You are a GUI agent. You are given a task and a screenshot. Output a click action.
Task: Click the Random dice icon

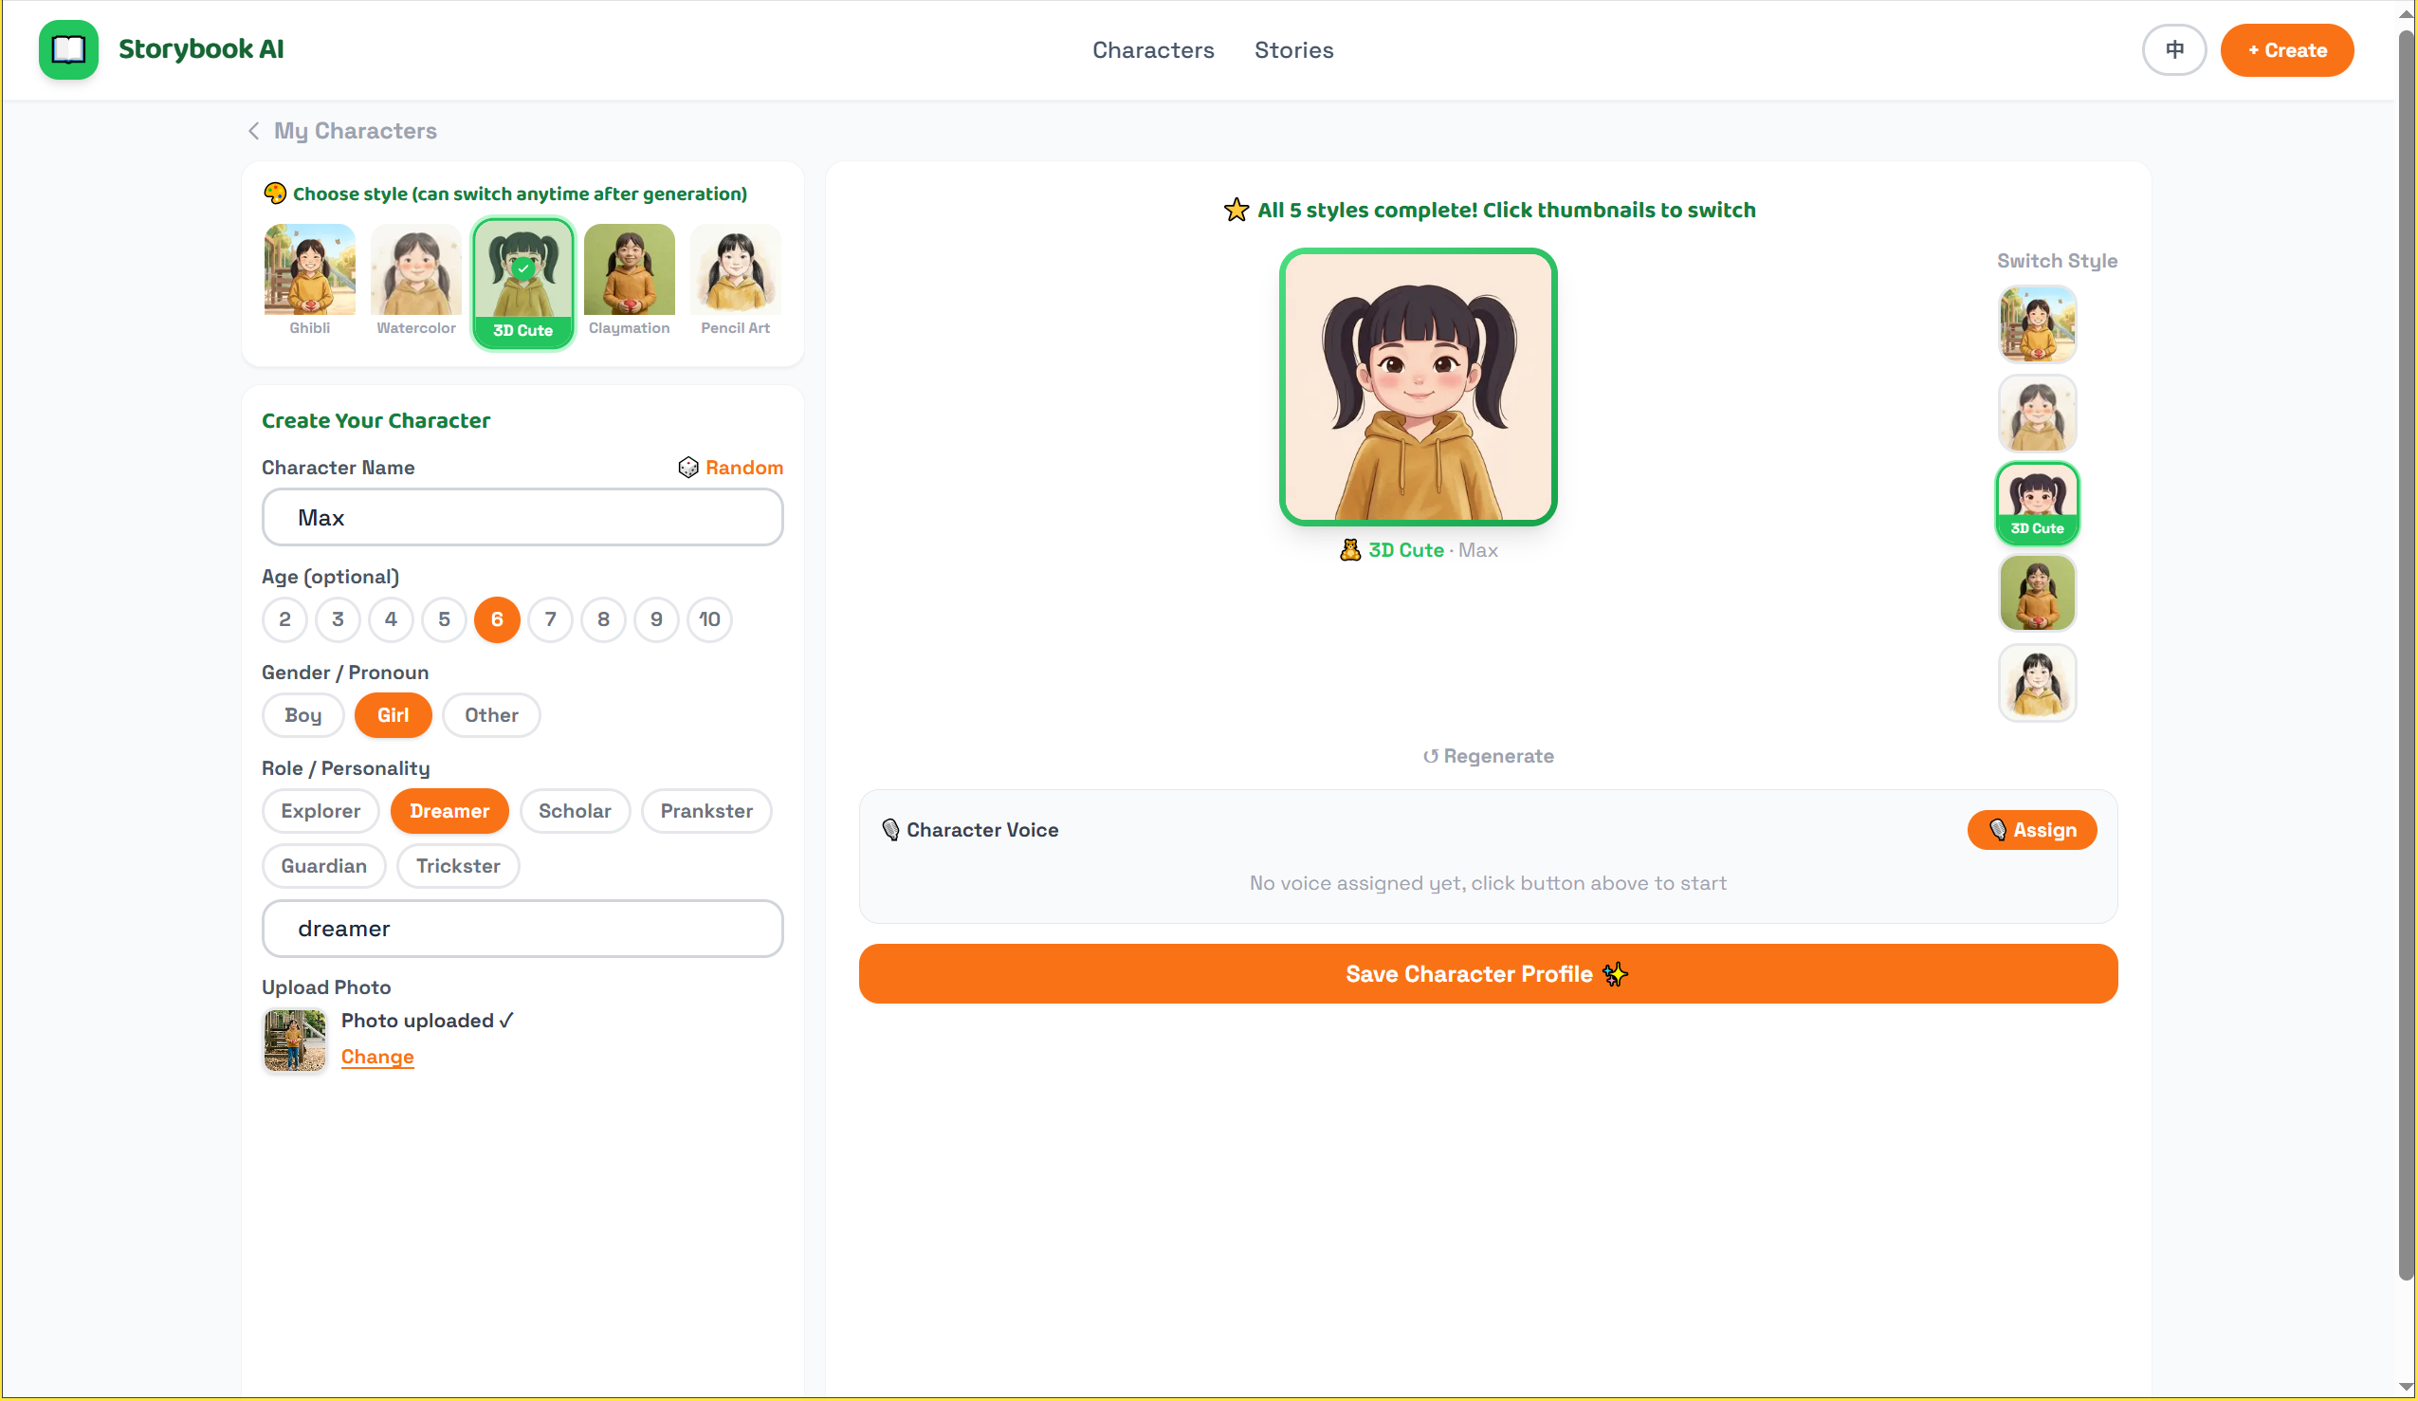tap(688, 468)
